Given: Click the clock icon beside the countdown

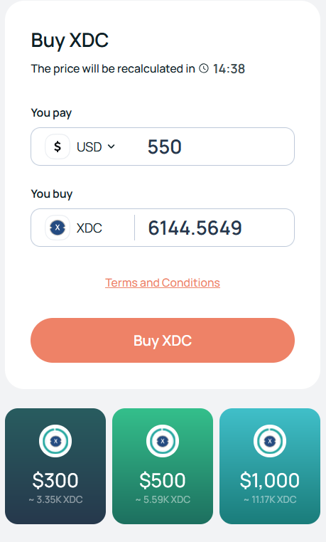Looking at the screenshot, I should [x=204, y=68].
